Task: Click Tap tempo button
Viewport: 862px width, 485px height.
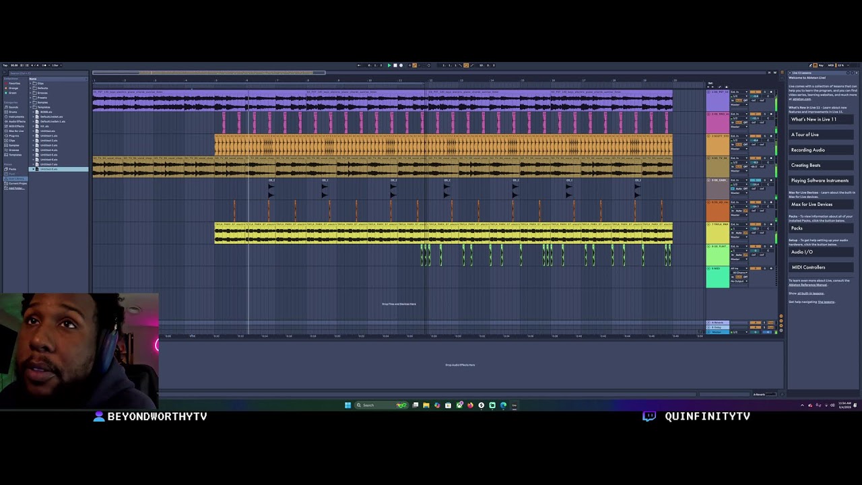Action: click(5, 65)
